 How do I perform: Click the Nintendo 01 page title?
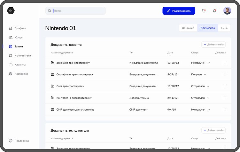coord(60,28)
